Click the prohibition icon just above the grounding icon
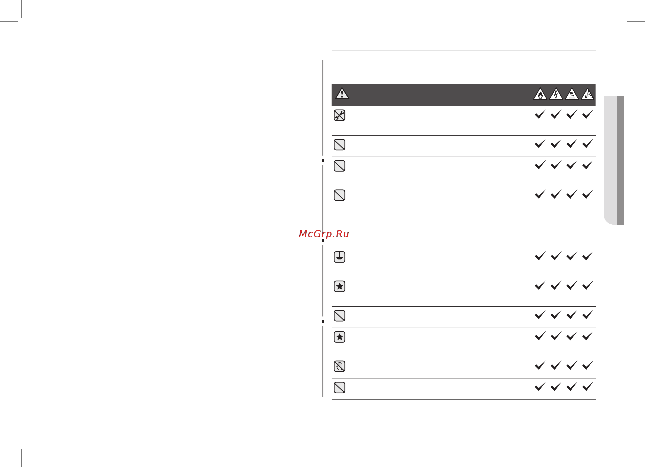Image resolution: width=645 pixels, height=467 pixels. [x=339, y=195]
